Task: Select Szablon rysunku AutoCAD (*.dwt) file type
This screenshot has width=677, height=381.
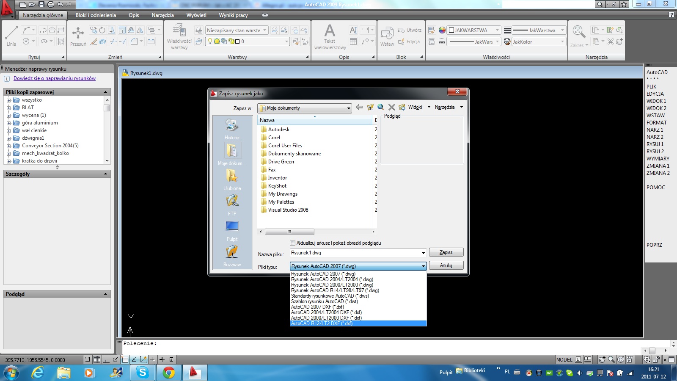Action: coord(358,301)
